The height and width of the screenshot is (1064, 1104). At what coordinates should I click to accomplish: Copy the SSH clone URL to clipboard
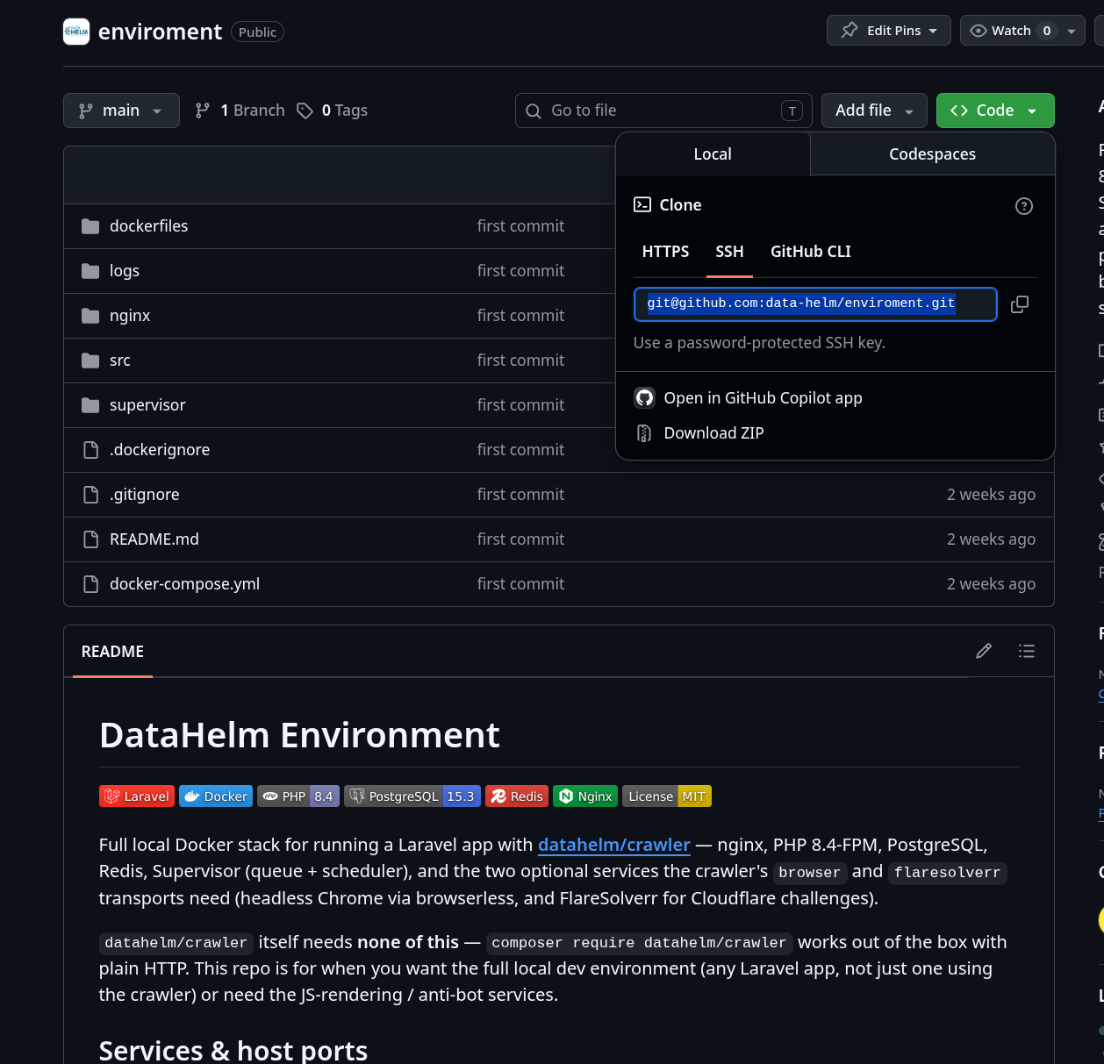tap(1020, 304)
